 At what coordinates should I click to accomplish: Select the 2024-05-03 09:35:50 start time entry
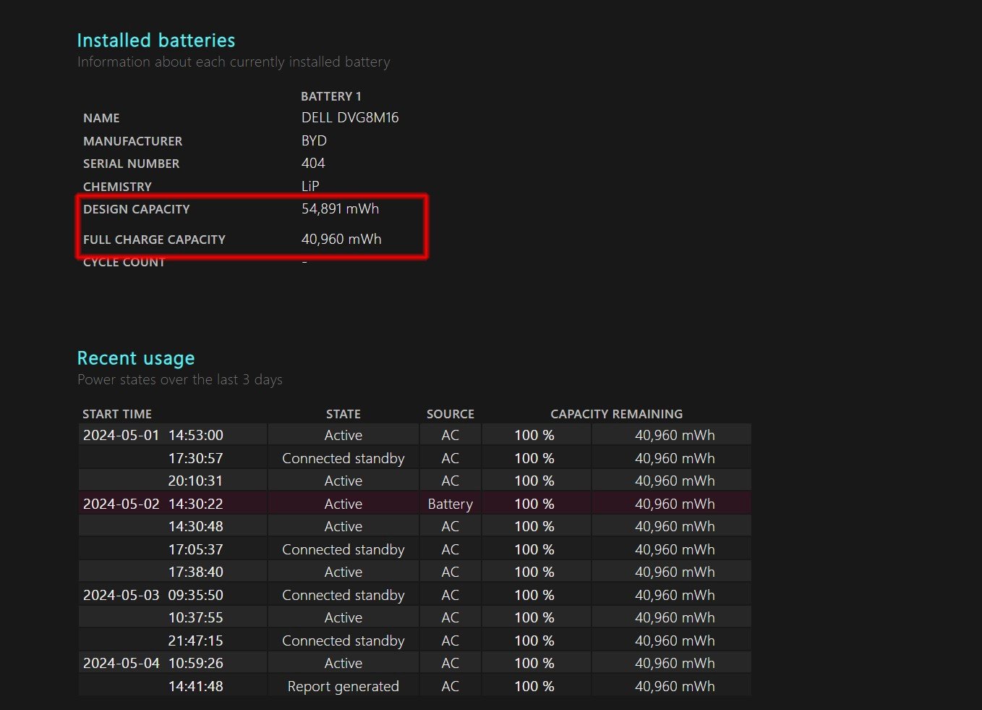[x=153, y=595]
